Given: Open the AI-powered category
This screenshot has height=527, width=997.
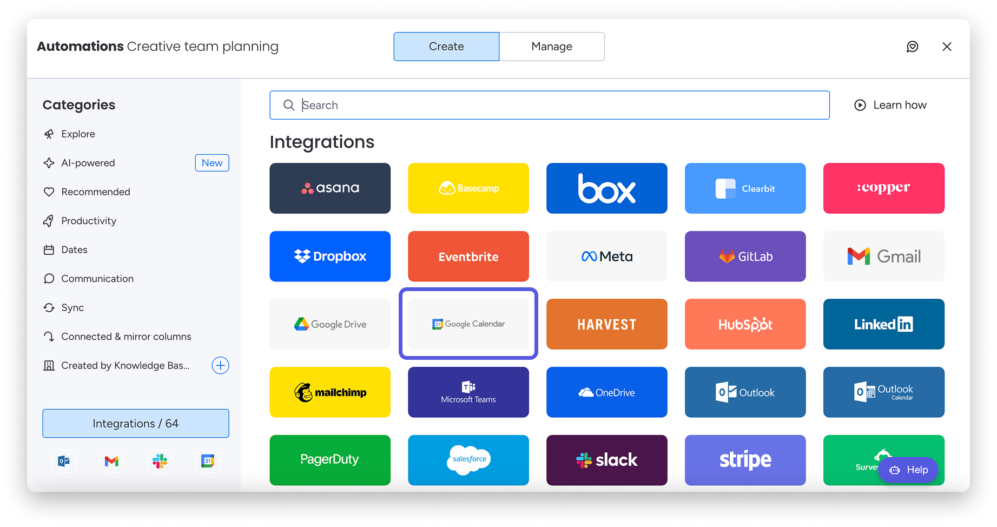Looking at the screenshot, I should pyautogui.click(x=88, y=163).
